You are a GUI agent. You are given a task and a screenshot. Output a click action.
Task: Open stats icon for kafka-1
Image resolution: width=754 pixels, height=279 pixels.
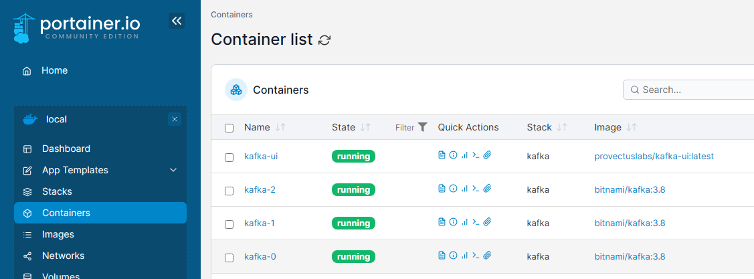464,221
